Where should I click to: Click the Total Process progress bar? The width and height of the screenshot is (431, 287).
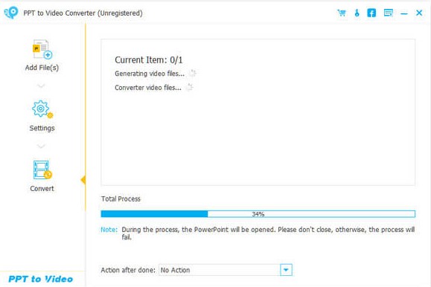click(258, 214)
